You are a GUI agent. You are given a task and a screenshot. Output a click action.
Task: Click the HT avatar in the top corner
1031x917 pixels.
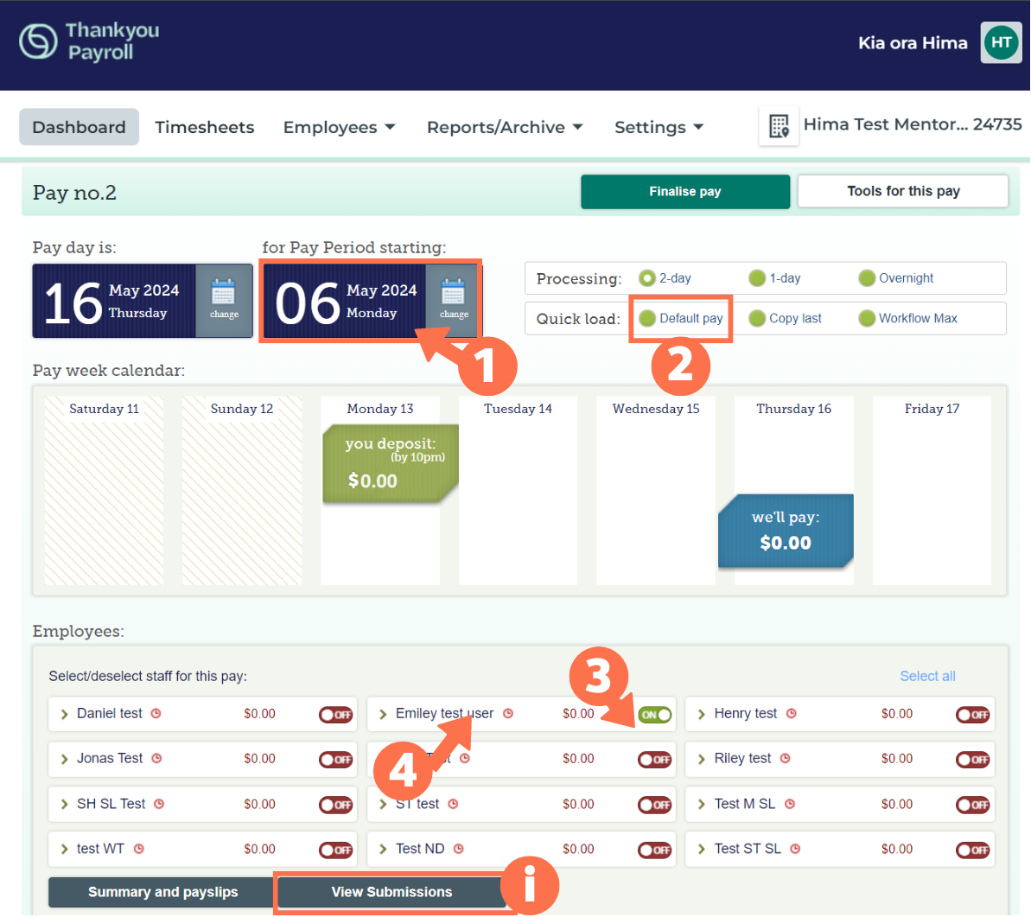click(1000, 41)
